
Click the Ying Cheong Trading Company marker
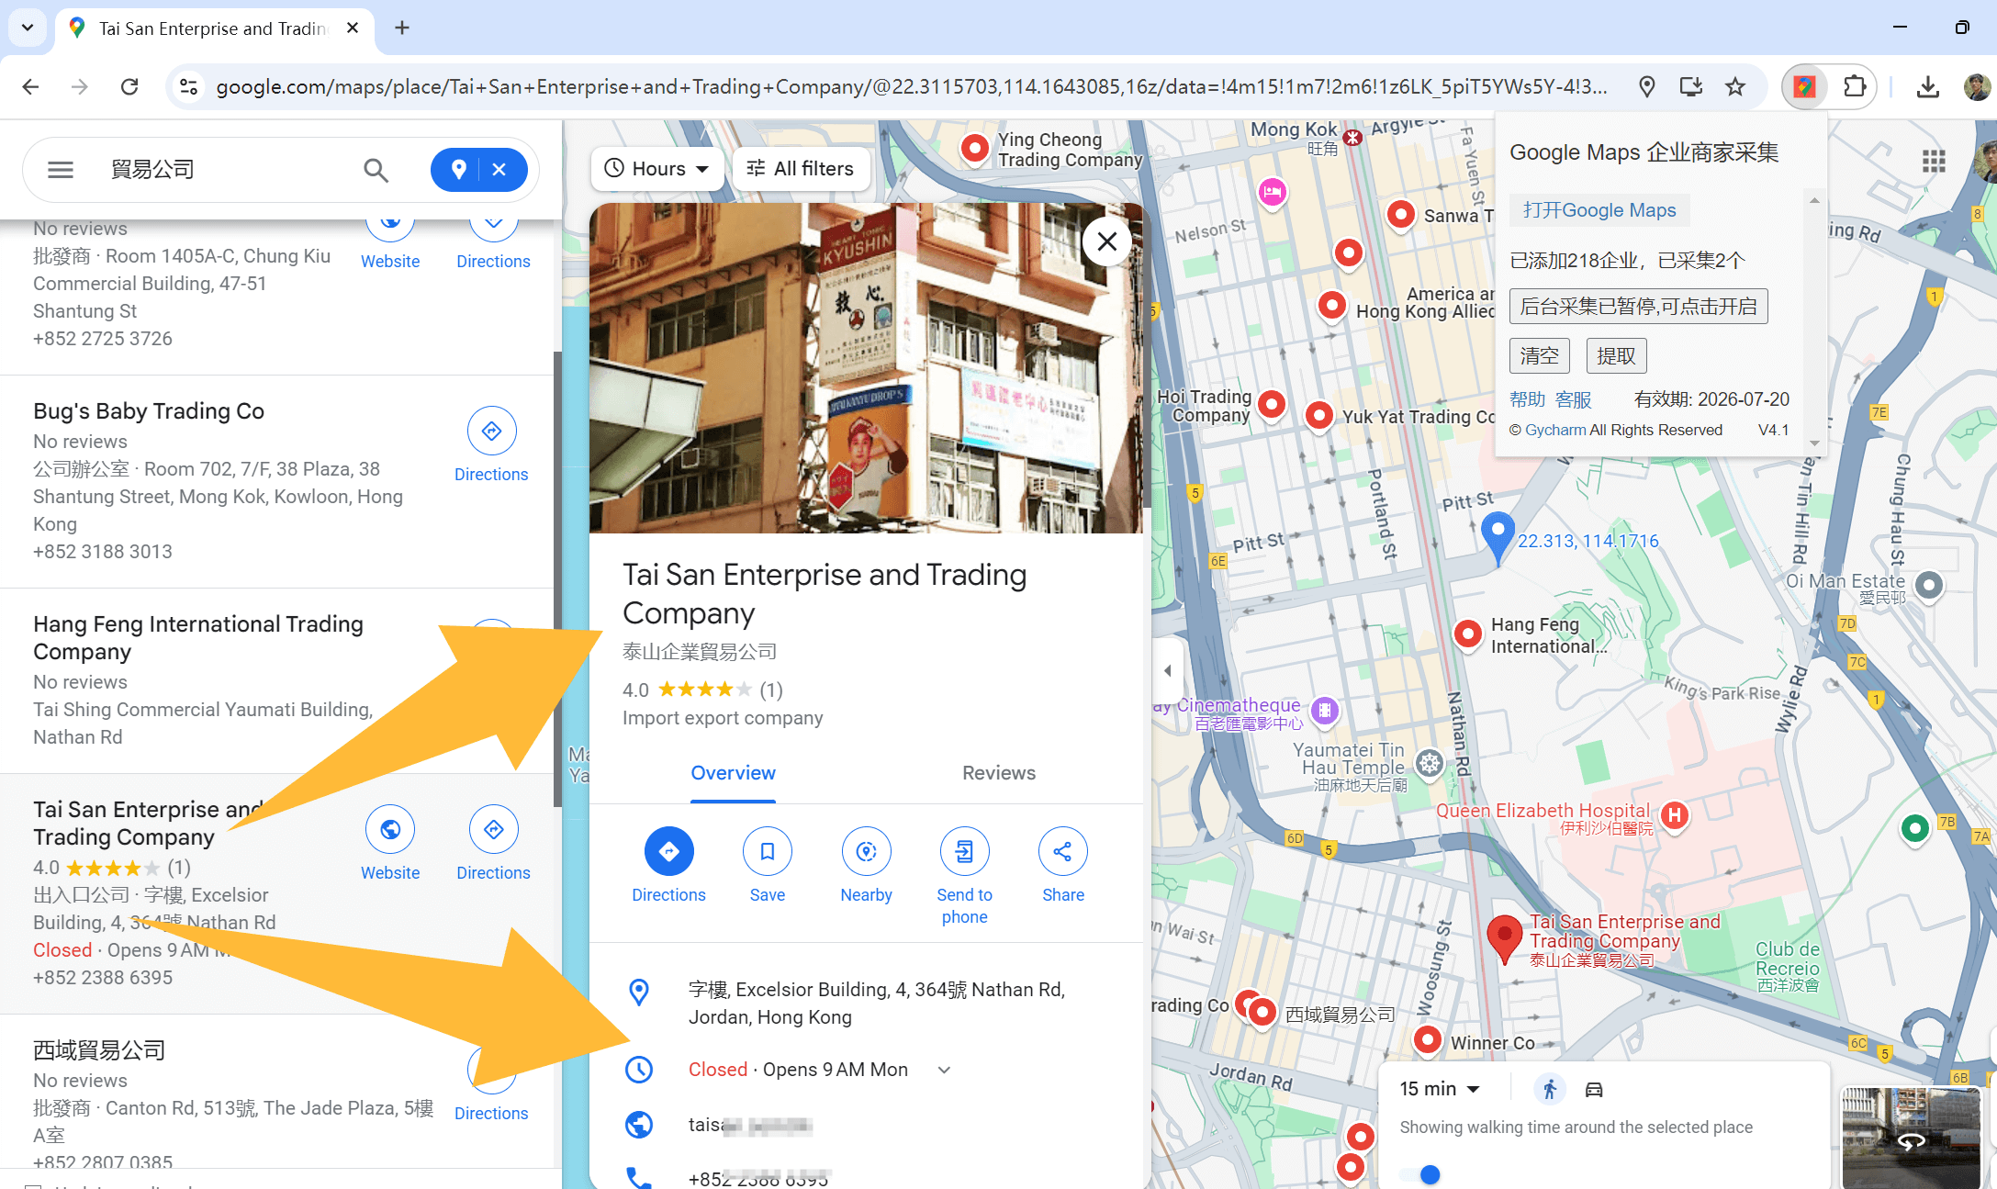975,147
